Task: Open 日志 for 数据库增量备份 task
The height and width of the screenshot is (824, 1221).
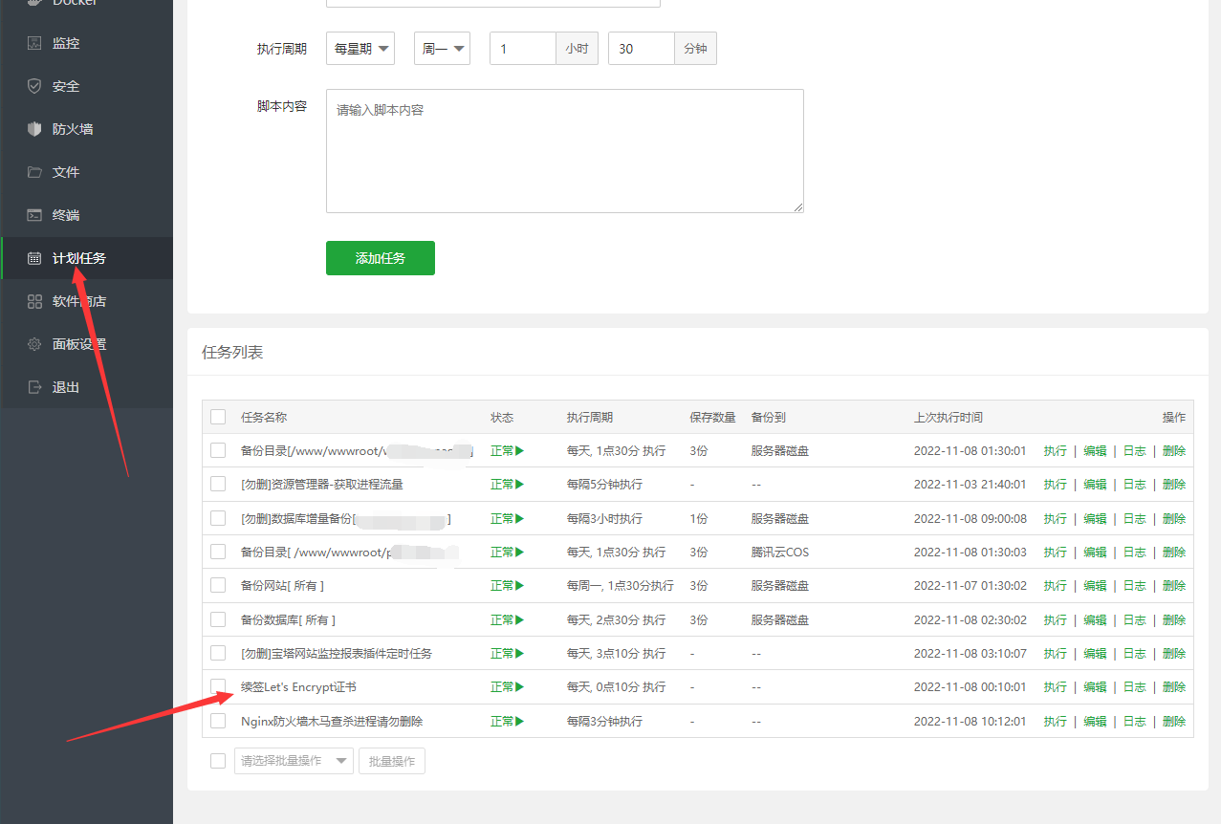Action: click(x=1134, y=518)
